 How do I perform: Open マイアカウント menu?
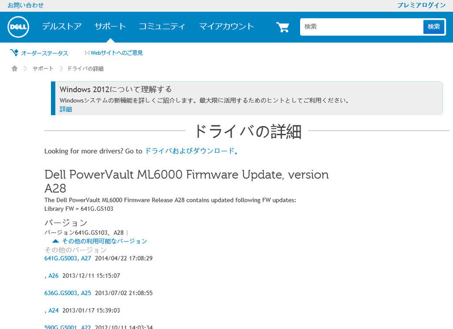coord(226,27)
